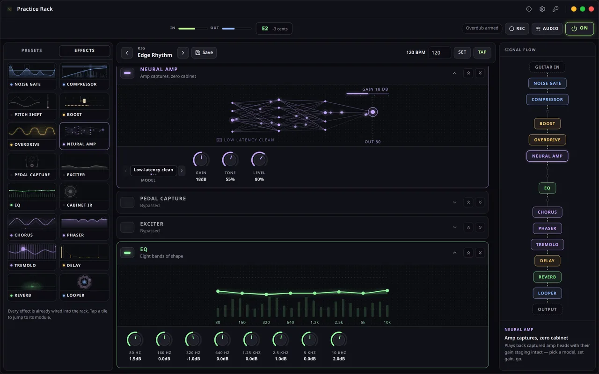The height and width of the screenshot is (374, 599).
Task: Move Neural Amp module up
Action: pyautogui.click(x=468, y=73)
